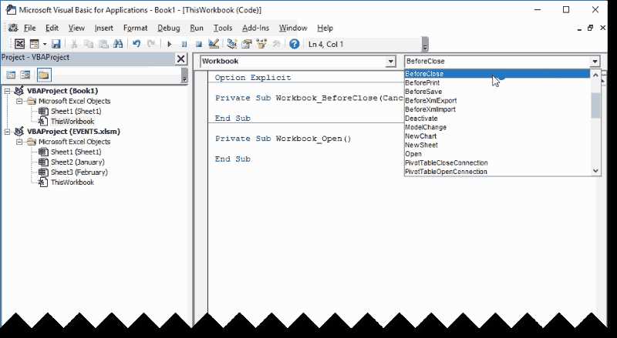Click the procedure list scrollbar thumb
Image resolution: width=617 pixels, height=338 pixels.
(595, 105)
